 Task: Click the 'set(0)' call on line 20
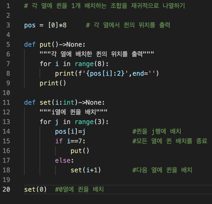pyautogui.click(x=35, y=190)
